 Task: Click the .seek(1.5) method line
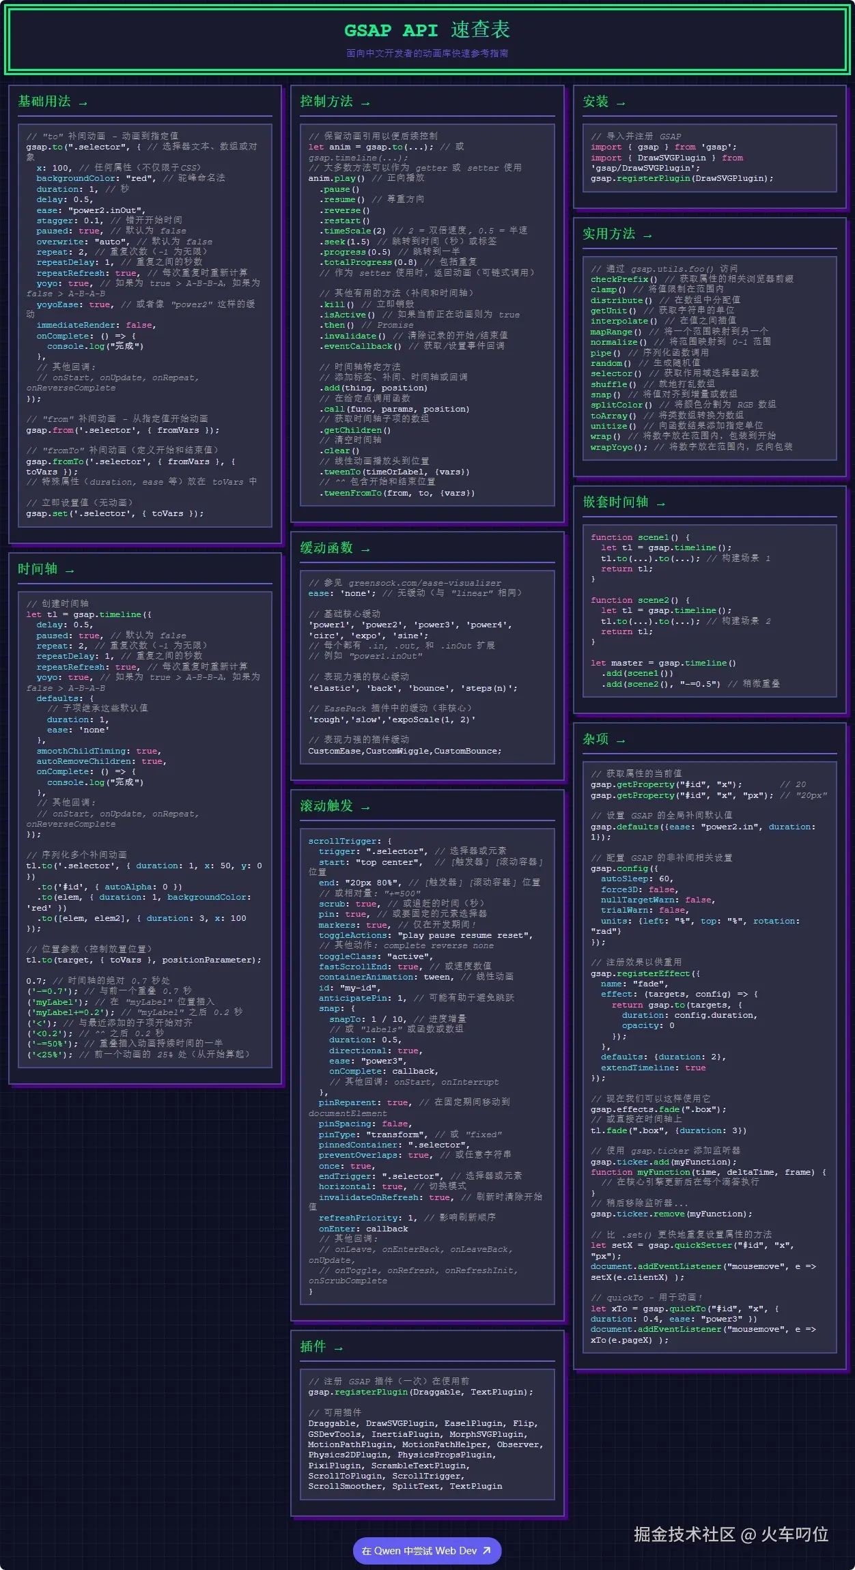(408, 242)
